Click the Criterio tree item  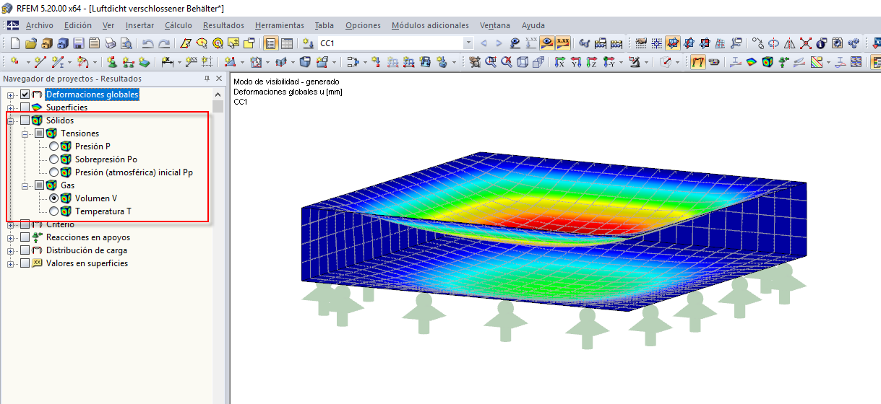pos(59,224)
